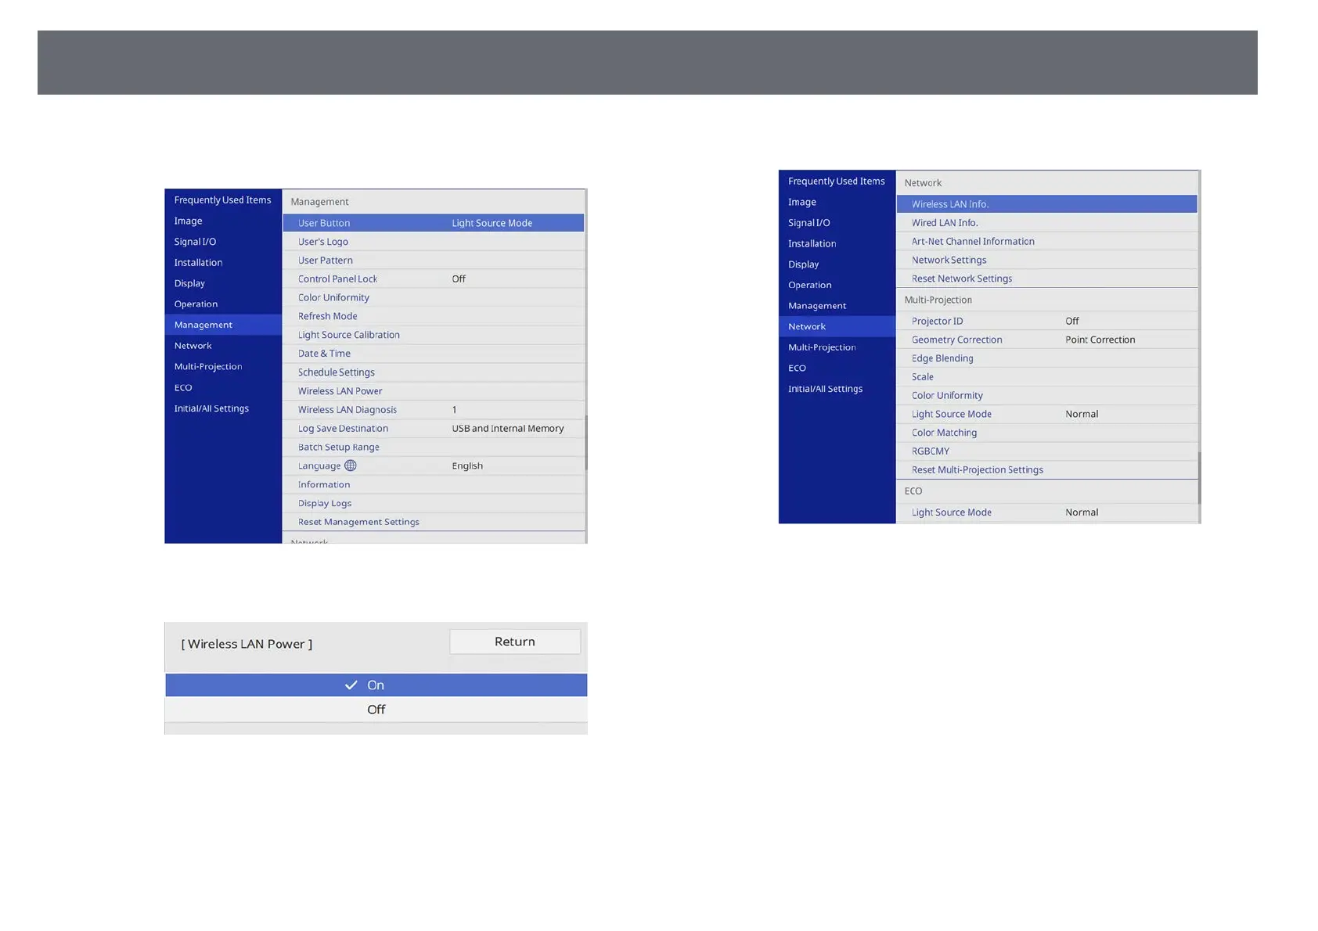The height and width of the screenshot is (931, 1318).
Task: Select Wireless LAN Info. in Network menu
Action: [1046, 204]
